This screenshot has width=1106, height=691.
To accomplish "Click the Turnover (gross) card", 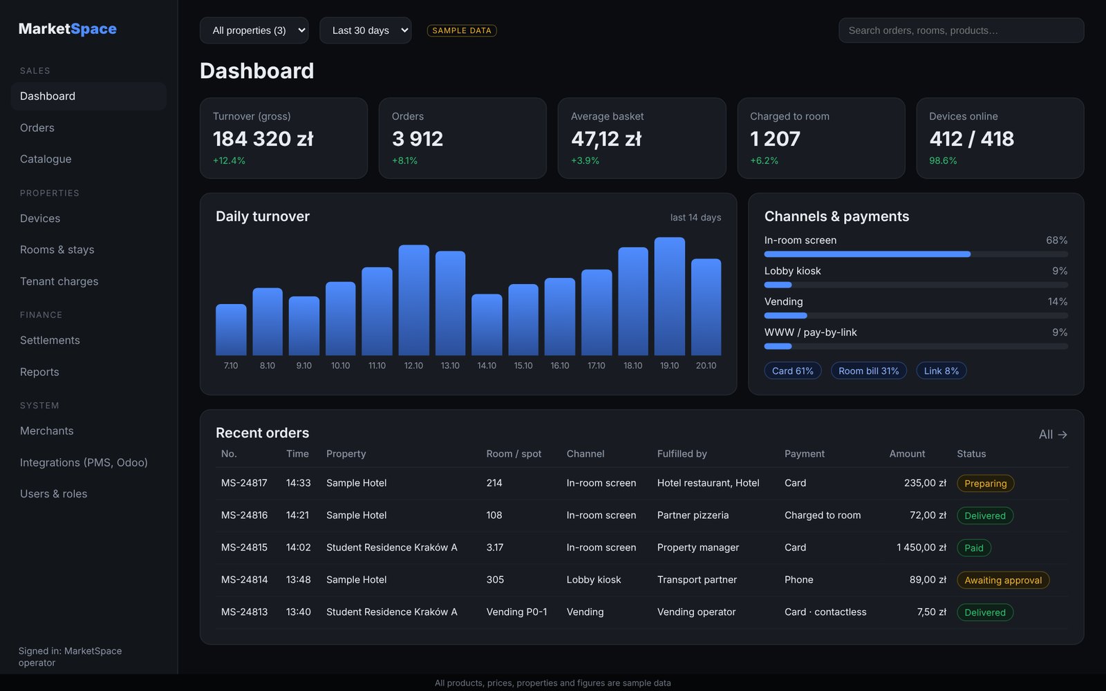I will point(283,138).
